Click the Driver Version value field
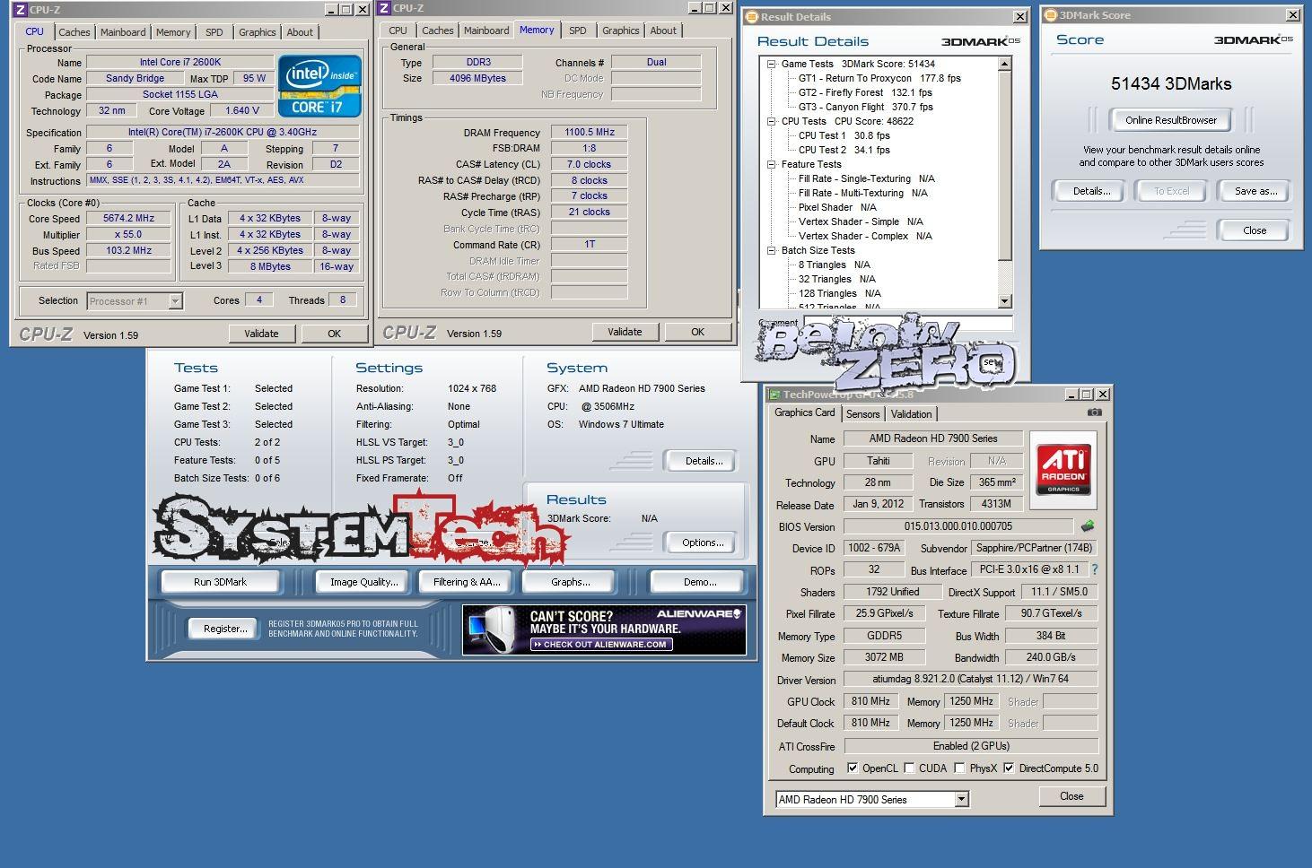The width and height of the screenshot is (1312, 868). (x=971, y=679)
